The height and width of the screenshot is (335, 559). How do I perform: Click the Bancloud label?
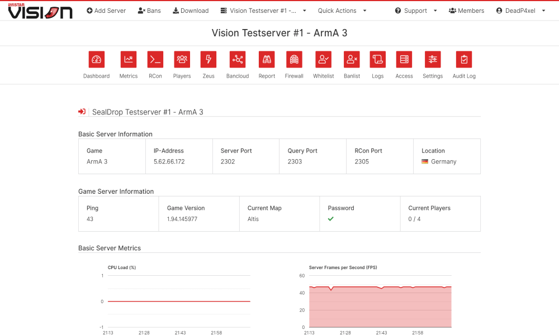pos(238,76)
